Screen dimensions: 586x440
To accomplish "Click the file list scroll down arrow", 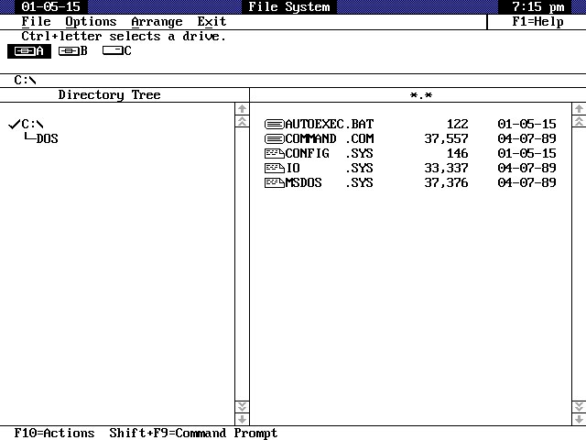I will click(x=579, y=419).
